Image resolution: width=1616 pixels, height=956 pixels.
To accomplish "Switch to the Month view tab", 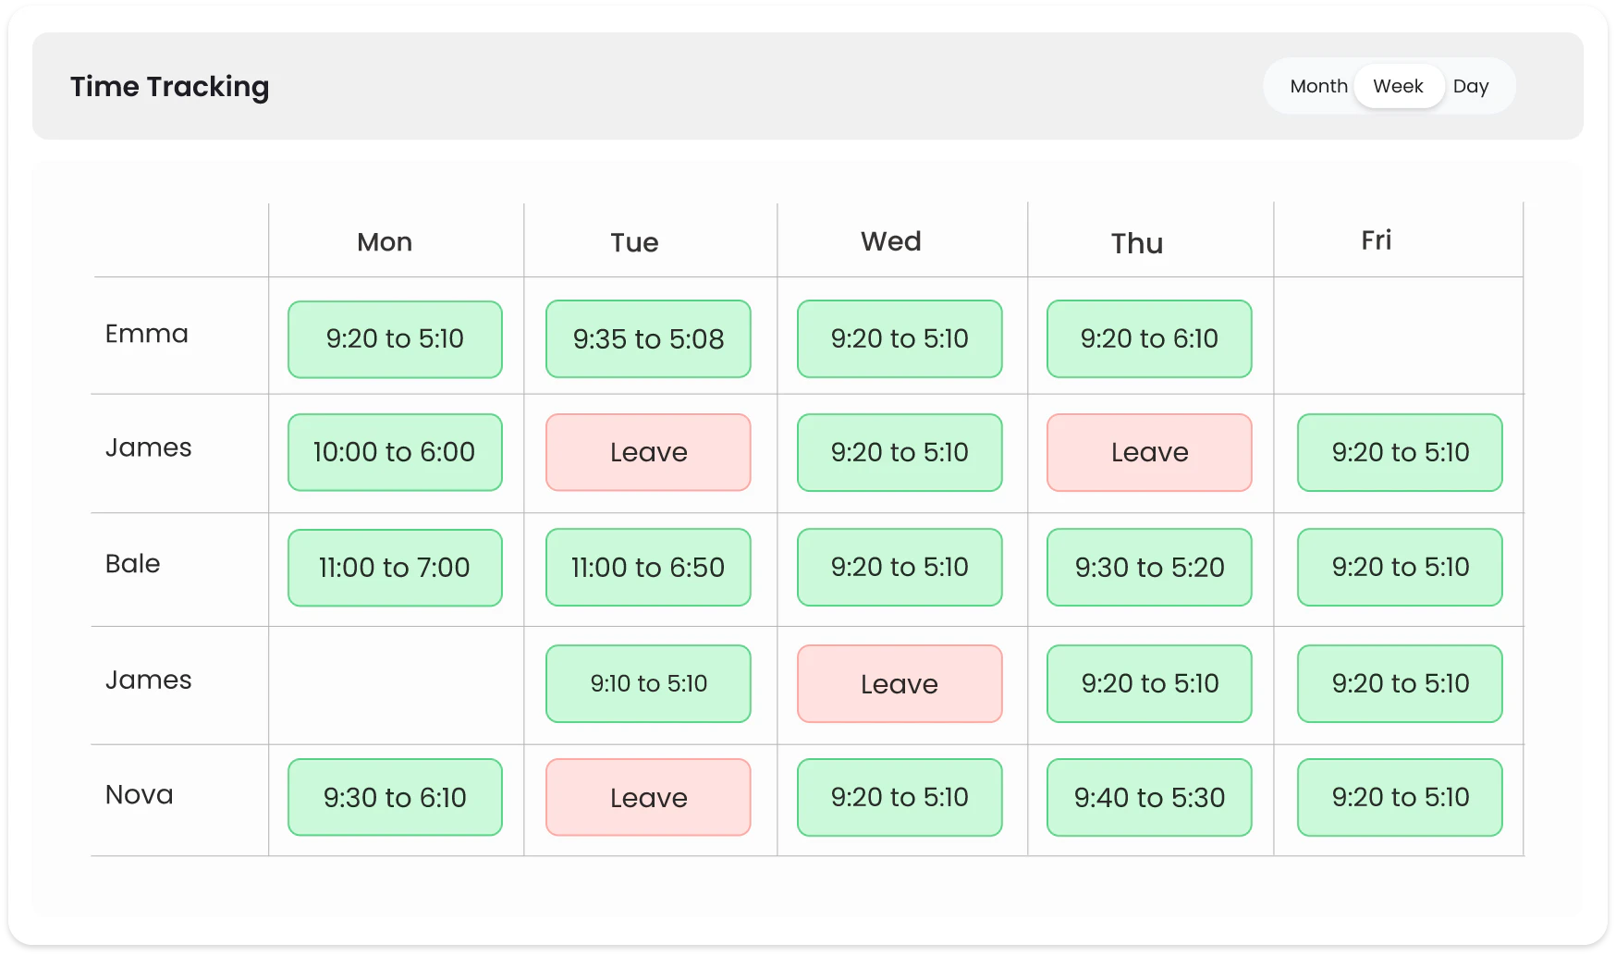I will [1318, 86].
